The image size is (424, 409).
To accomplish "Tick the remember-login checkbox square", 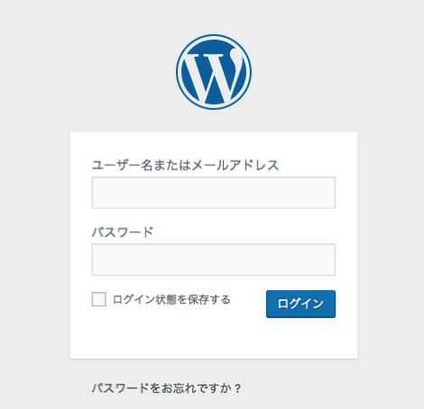I will click(x=99, y=299).
